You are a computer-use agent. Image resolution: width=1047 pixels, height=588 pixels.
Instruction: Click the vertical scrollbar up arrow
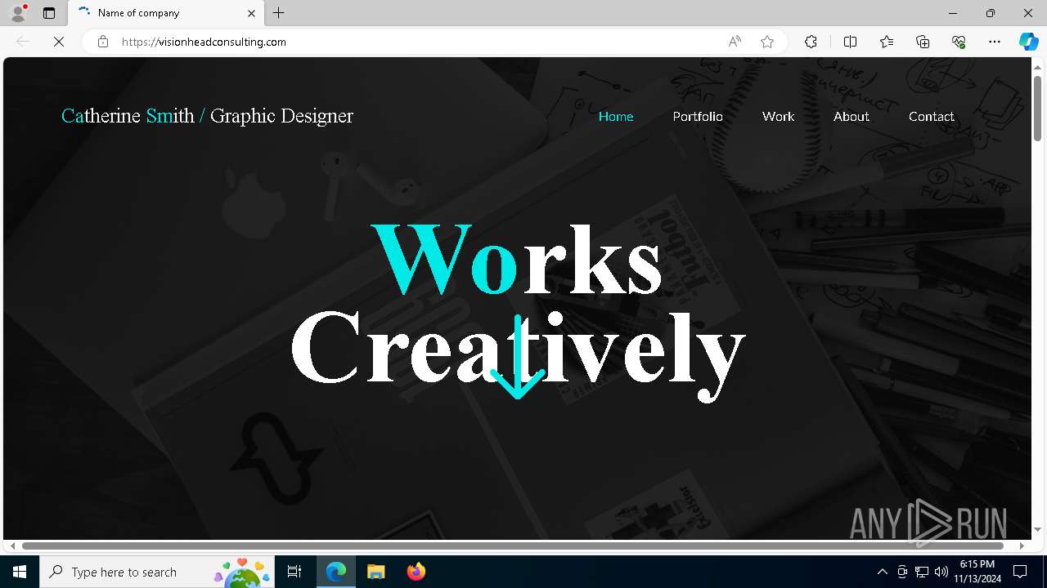pyautogui.click(x=1038, y=66)
